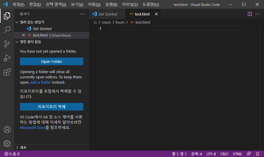Open notifications bell in status bar

pyautogui.click(x=258, y=154)
